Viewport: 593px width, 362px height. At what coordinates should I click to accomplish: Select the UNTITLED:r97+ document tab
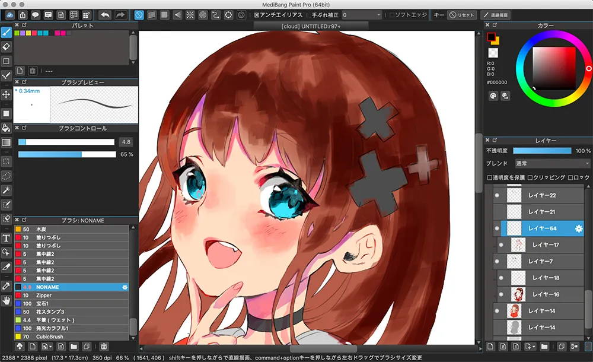point(310,26)
